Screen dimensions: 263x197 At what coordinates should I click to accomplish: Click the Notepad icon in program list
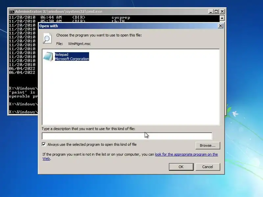pos(48,56)
